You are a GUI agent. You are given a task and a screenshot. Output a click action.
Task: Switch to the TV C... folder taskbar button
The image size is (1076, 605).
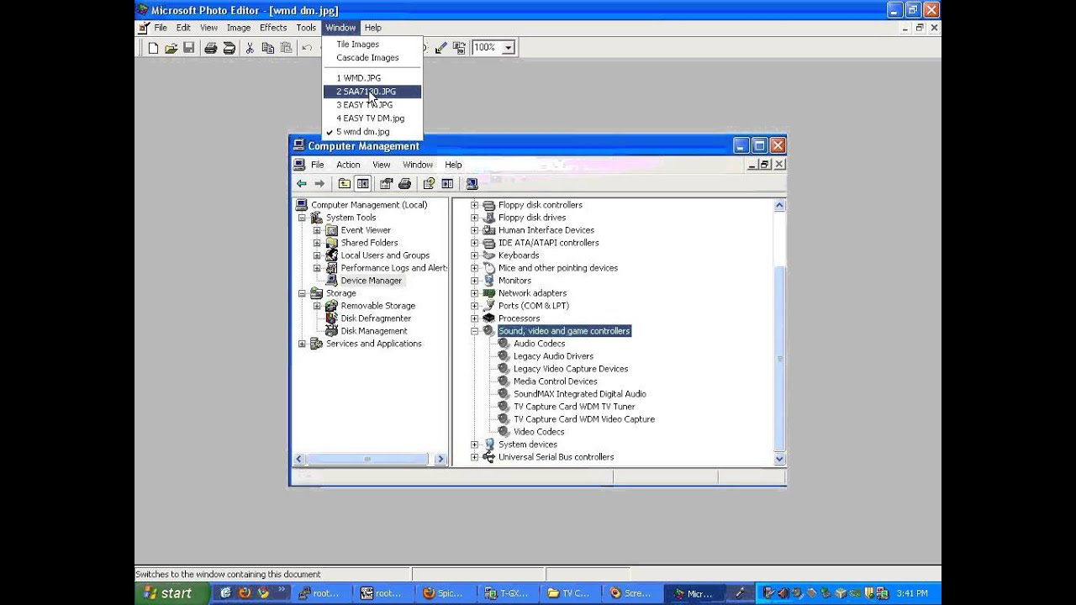coord(570,593)
